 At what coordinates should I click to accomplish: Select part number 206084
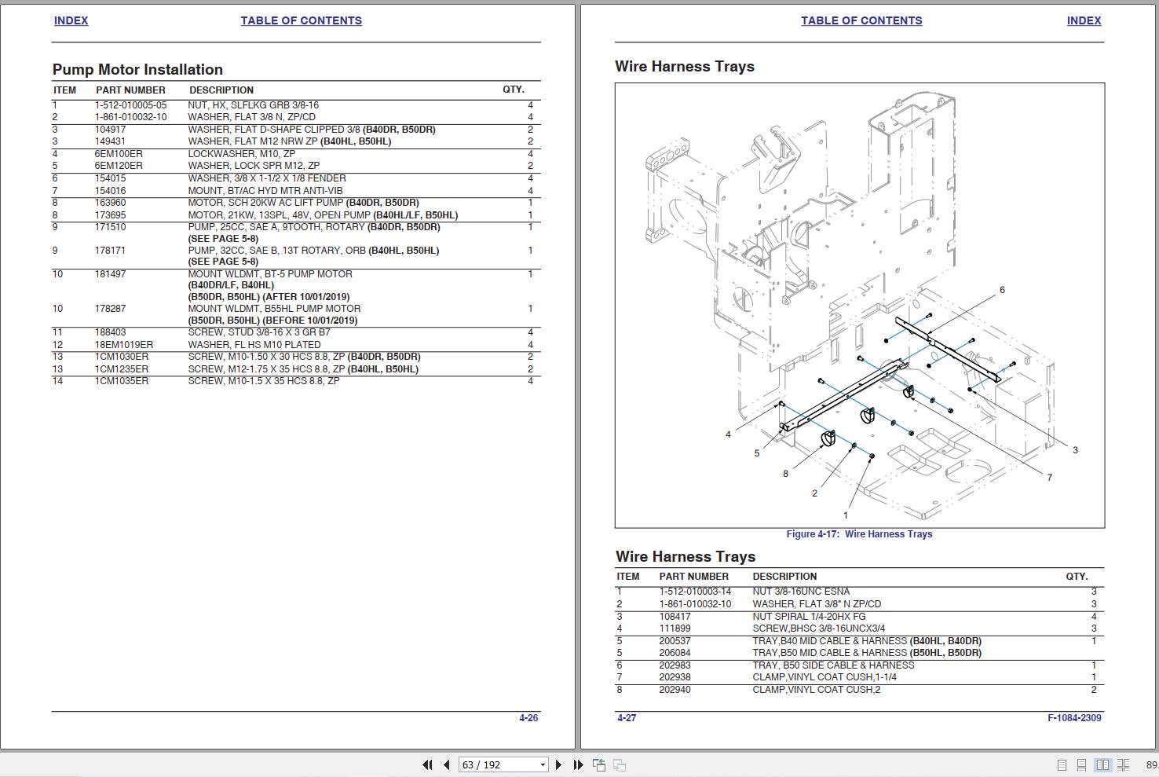675,653
